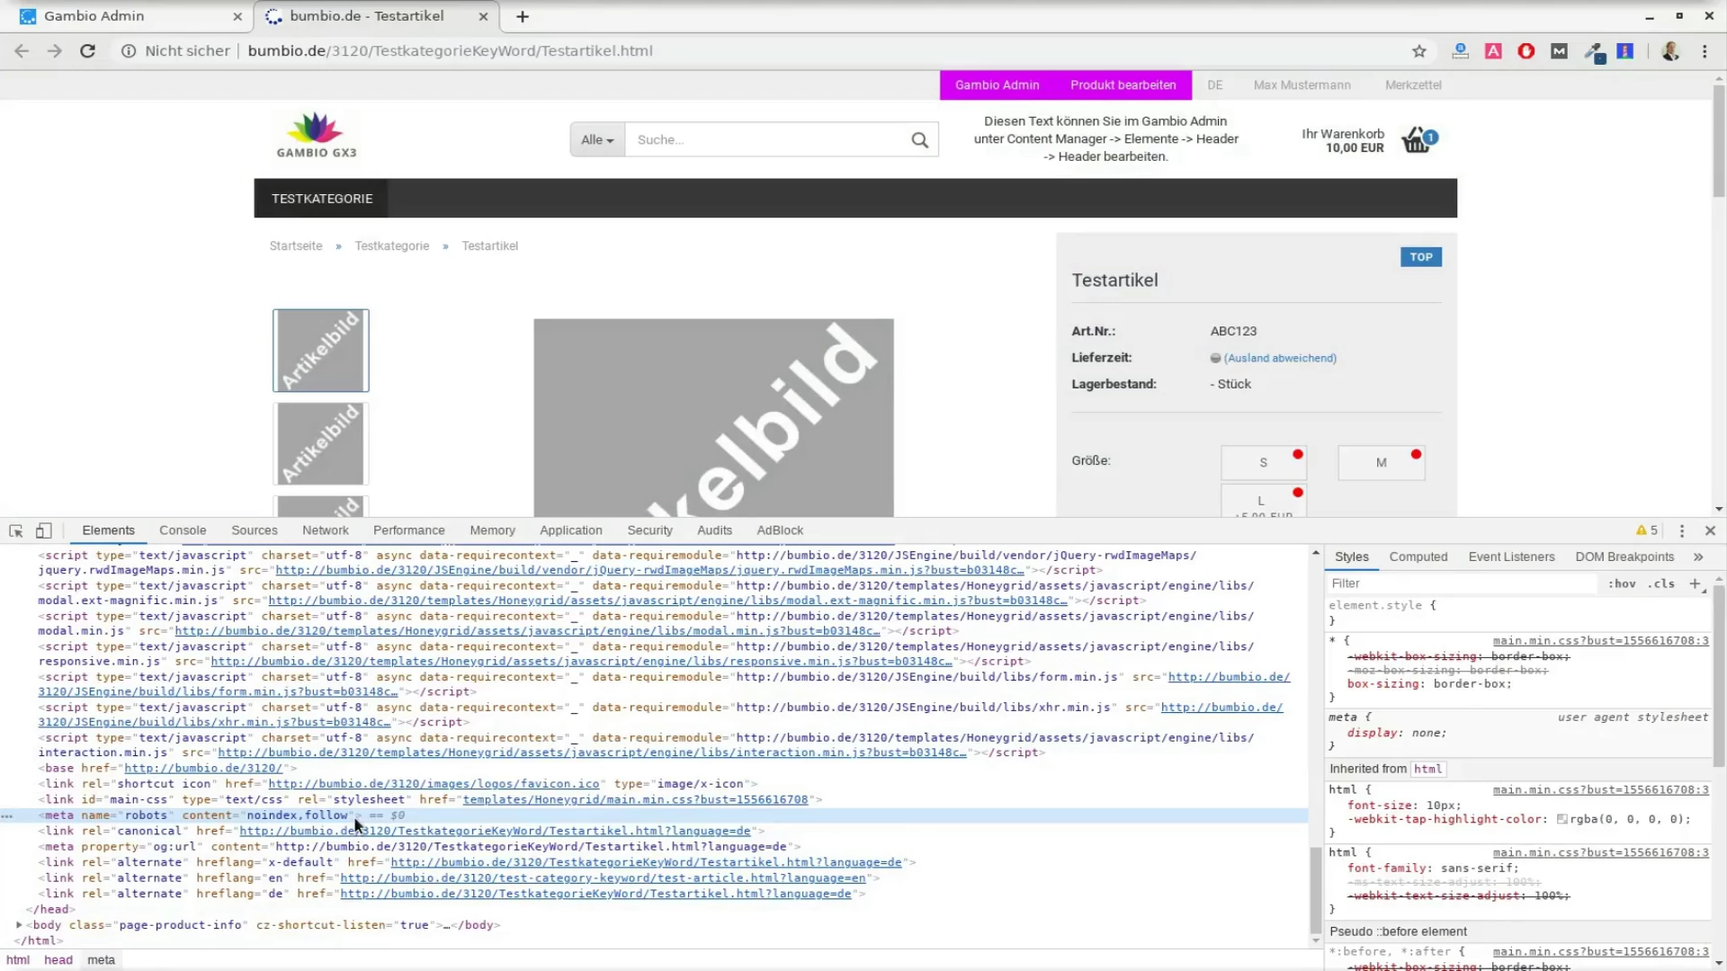Click the Opera red O extension icon
Screen dimensions: 1727x971
point(1526,51)
